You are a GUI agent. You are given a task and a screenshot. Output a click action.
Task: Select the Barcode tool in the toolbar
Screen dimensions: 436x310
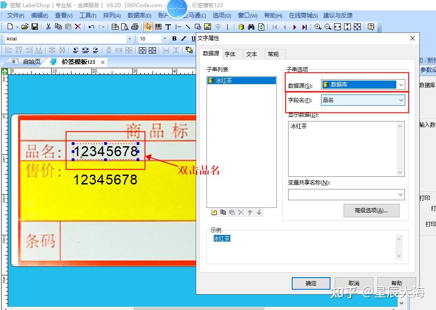point(158,27)
